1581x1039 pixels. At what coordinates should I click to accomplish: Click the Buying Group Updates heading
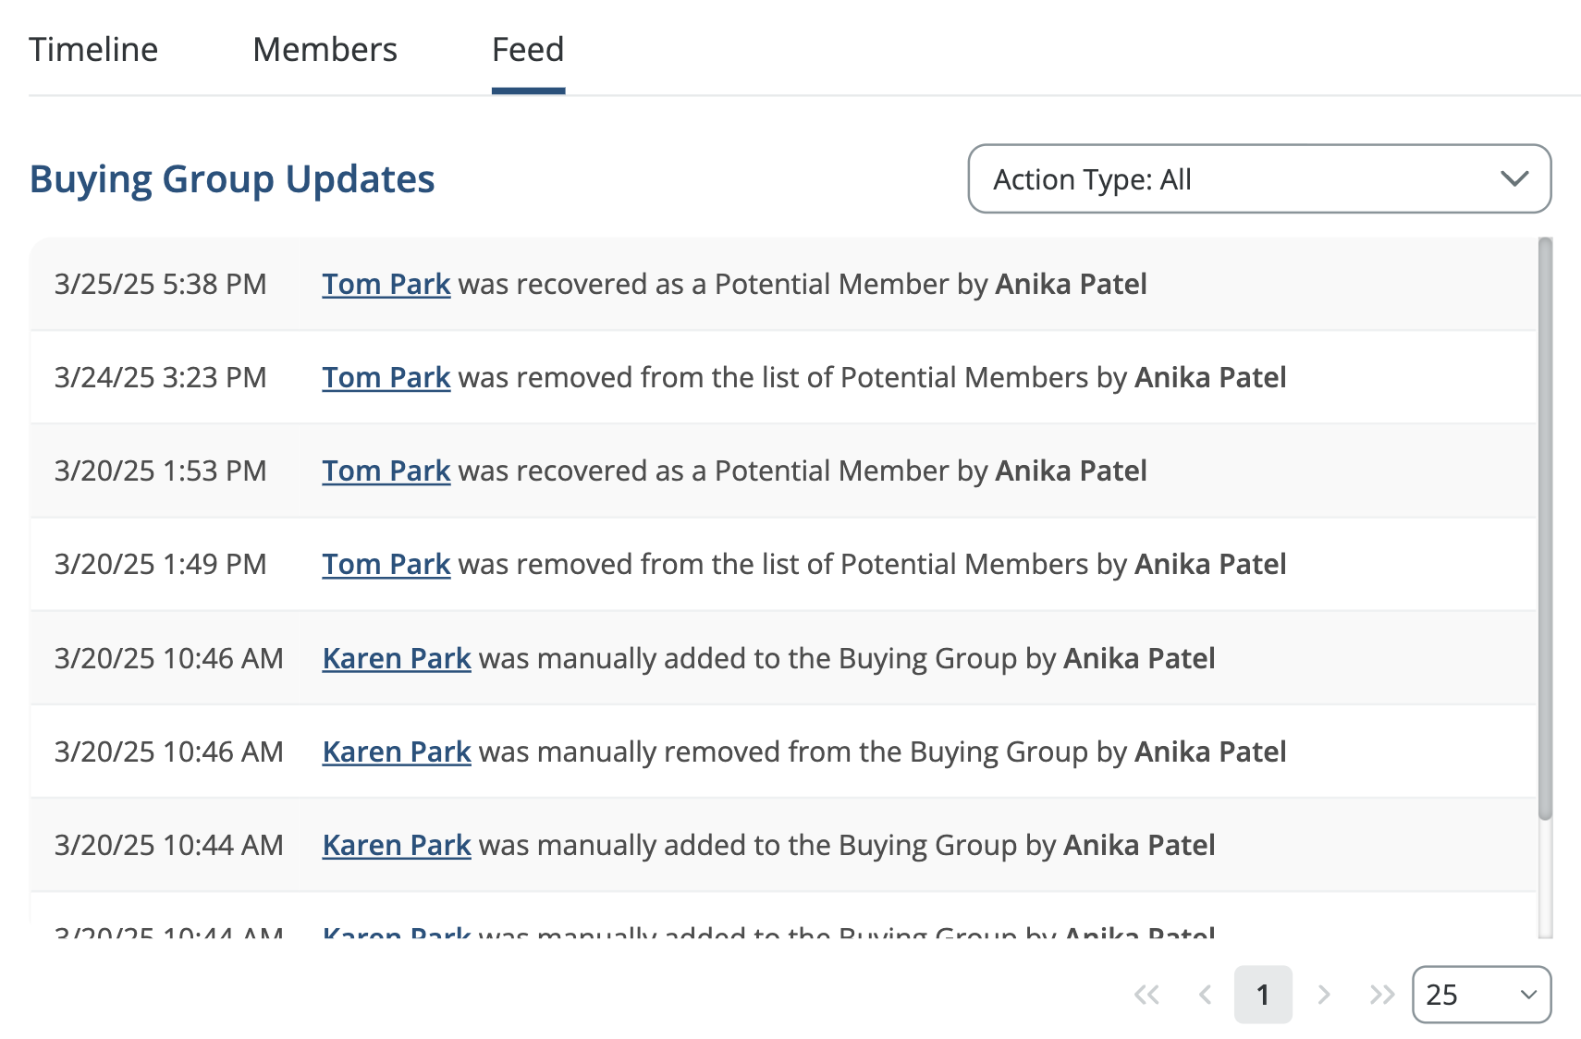click(x=232, y=179)
